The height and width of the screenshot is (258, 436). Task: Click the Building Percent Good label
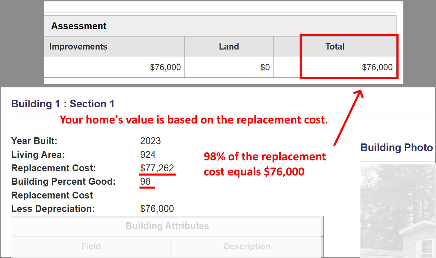pyautogui.click(x=64, y=182)
